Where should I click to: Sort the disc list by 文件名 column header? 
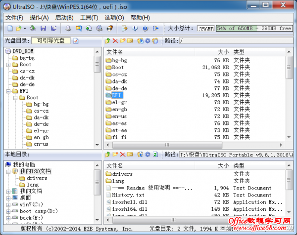(149, 52)
